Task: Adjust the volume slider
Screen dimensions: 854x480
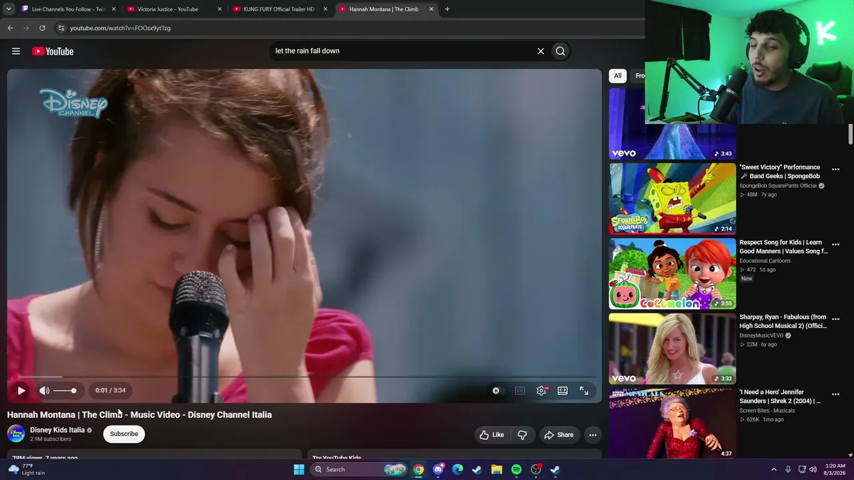Action: (65, 391)
